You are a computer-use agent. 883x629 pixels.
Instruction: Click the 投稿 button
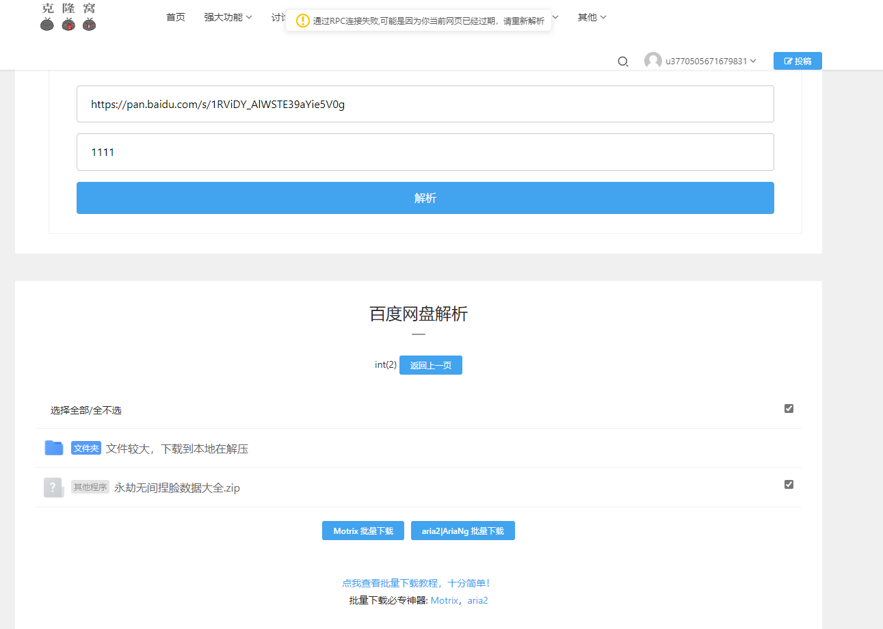coord(798,61)
